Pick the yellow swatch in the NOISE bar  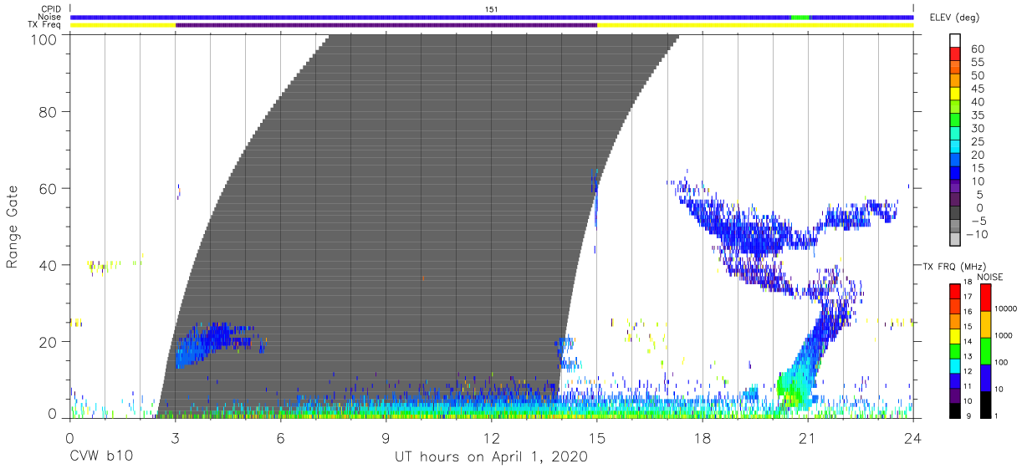point(986,324)
